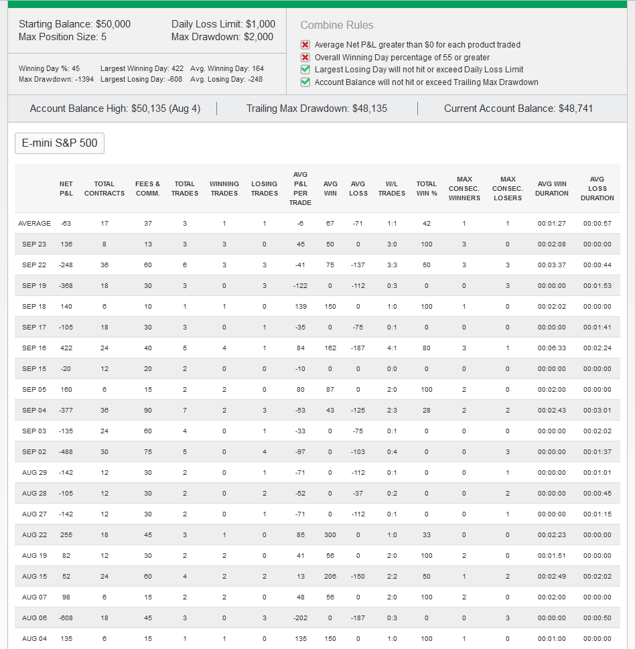Select the SEP 23 row date
Viewport: 635px width, 649px height.
click(x=34, y=244)
